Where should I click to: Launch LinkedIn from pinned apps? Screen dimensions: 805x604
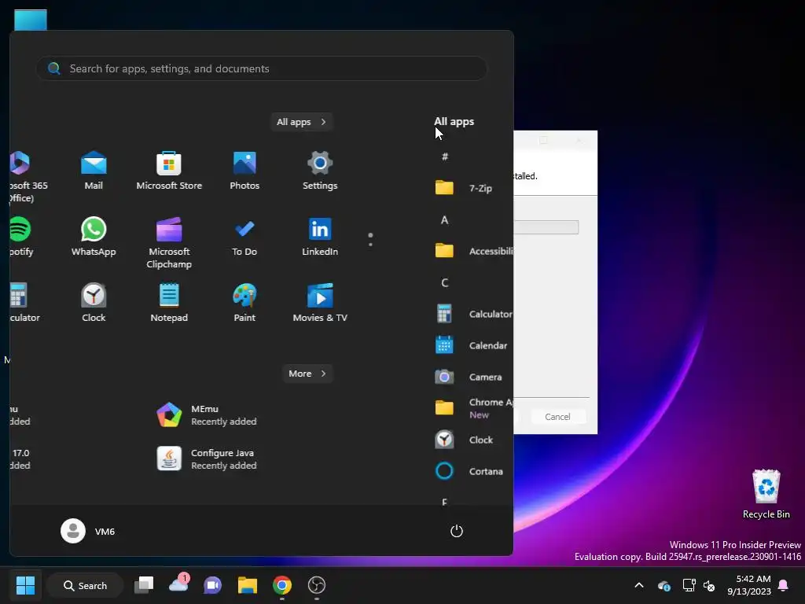point(320,237)
